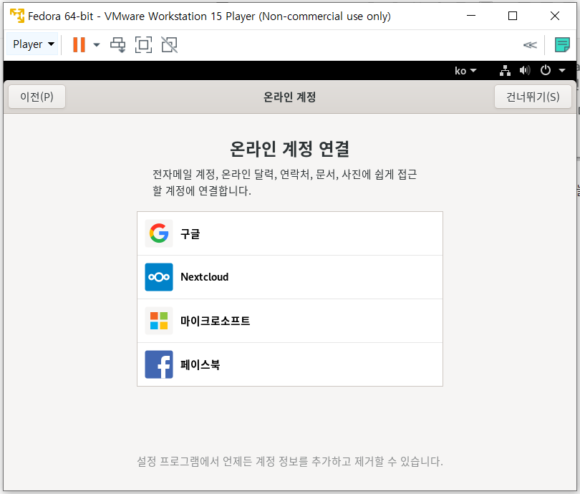Close the VMware Player window
This screenshot has height=494, width=580.
point(555,16)
